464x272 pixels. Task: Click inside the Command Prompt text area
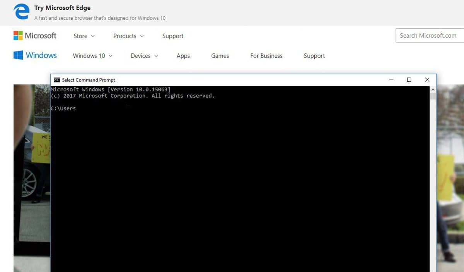(x=232, y=174)
